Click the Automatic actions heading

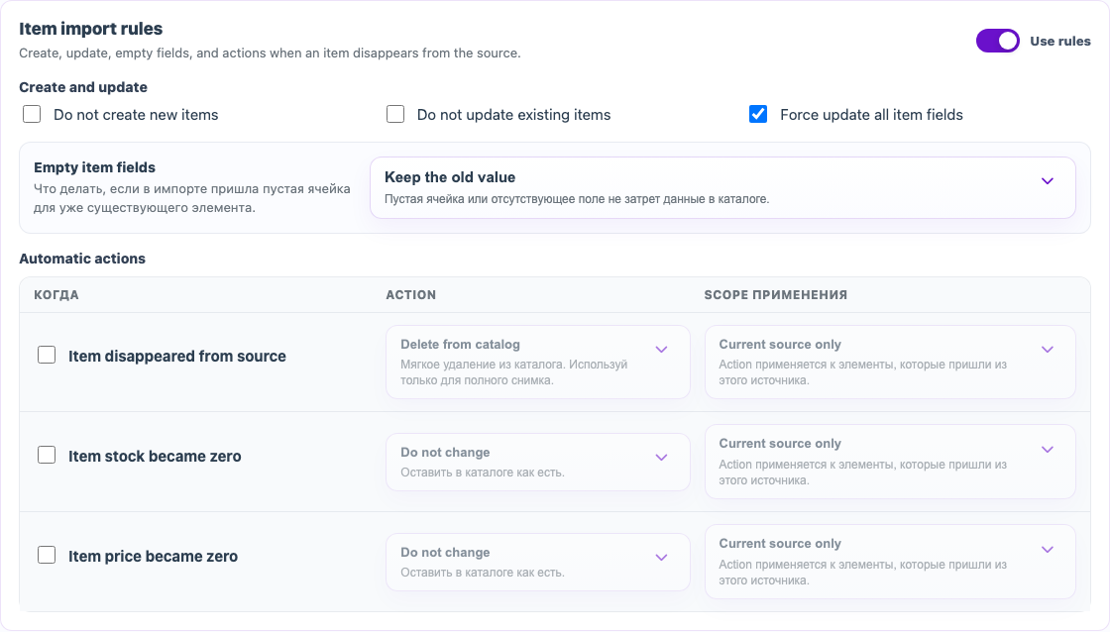82,259
